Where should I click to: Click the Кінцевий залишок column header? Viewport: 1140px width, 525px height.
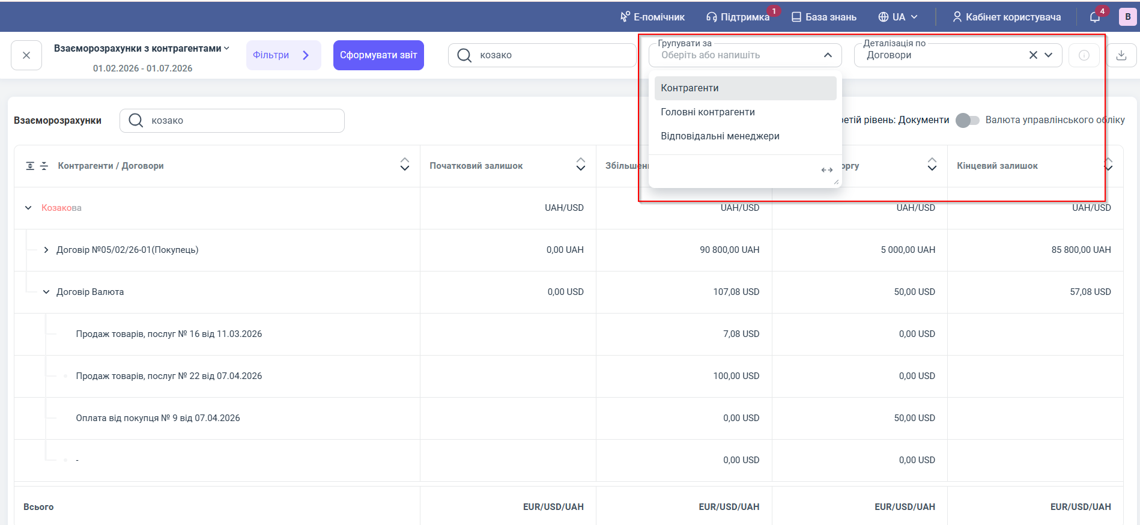[997, 166]
